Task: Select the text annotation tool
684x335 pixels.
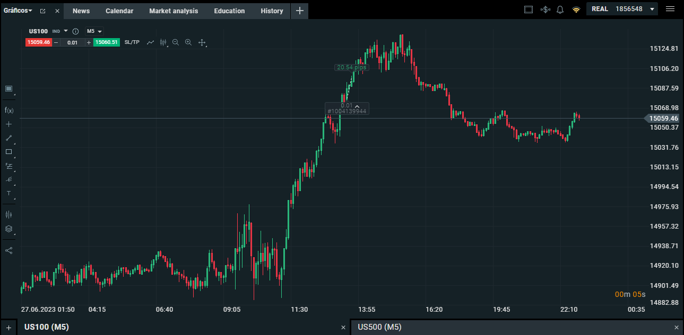Action: coord(8,193)
